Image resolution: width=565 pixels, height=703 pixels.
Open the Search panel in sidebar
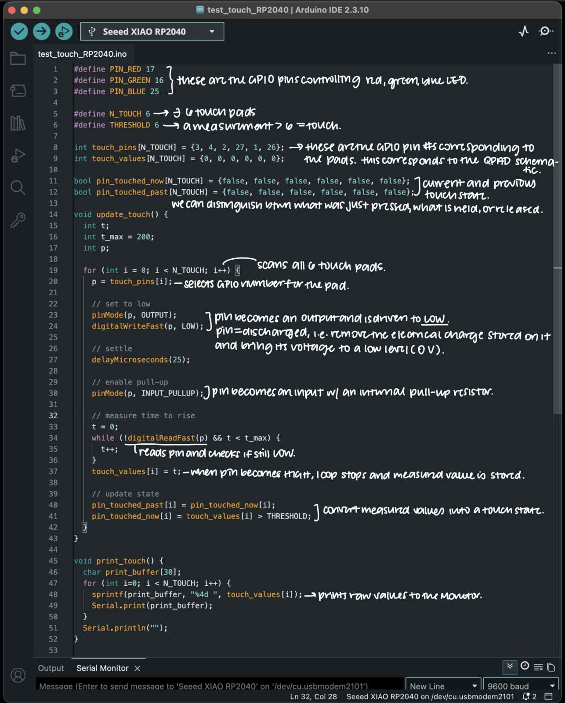(x=18, y=188)
